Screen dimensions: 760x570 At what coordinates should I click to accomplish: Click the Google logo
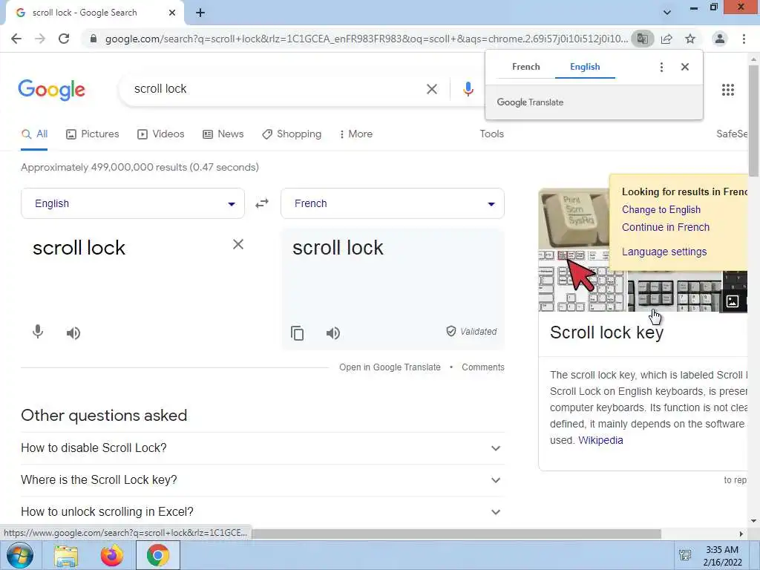click(x=52, y=90)
